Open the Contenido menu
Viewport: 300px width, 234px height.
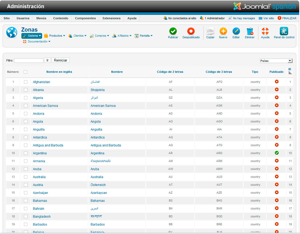point(61,18)
